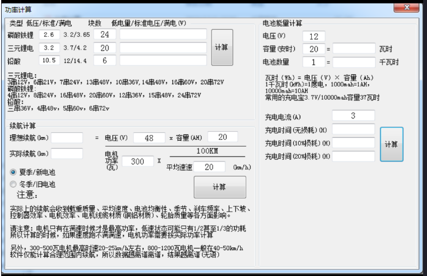Click the 铅酸 low voltage field showing 10.5

tap(48, 61)
